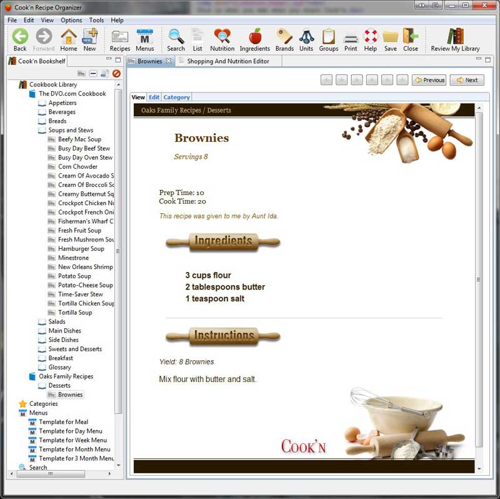
Task: Open the File menu
Action: pyautogui.click(x=12, y=20)
